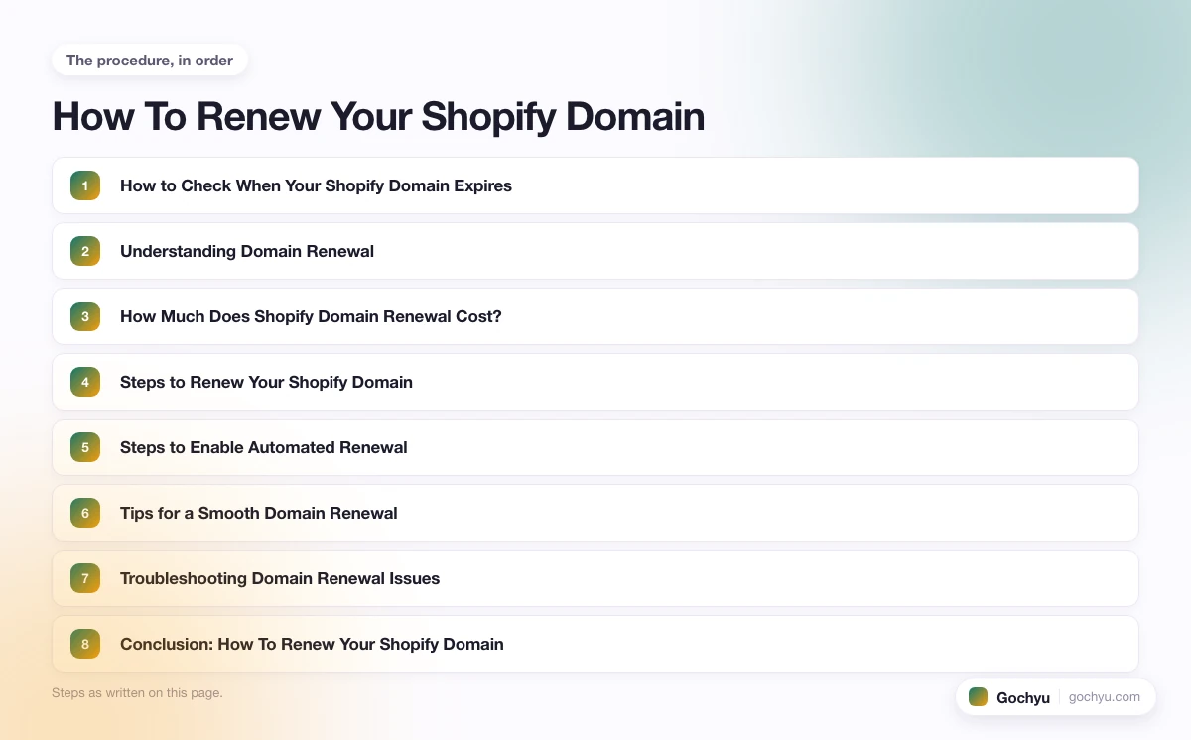Click the step 3 number badge
Image resolution: width=1191 pixels, height=740 pixels.
[85, 316]
